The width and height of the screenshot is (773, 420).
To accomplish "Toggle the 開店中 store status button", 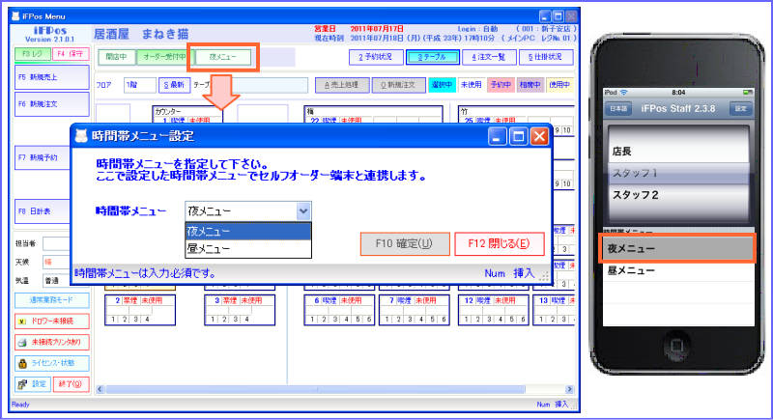I will tap(115, 58).
